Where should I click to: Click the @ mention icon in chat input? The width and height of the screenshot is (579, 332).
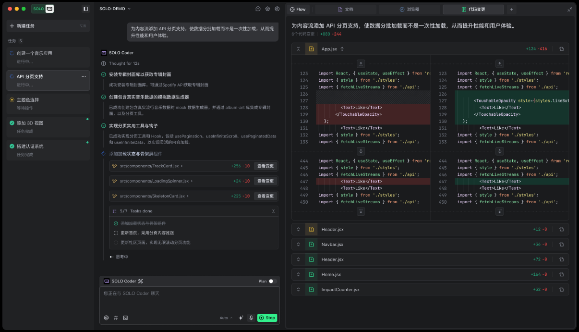pyautogui.click(x=107, y=318)
